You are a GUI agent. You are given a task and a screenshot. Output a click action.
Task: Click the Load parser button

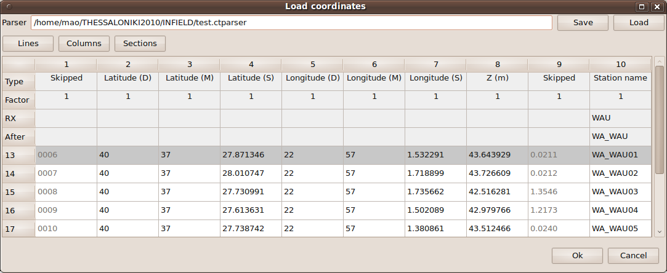639,23
